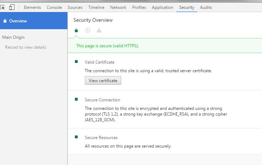Select the Security tab
Image resolution: width=262 pixels, height=165 pixels.
pyautogui.click(x=187, y=7)
